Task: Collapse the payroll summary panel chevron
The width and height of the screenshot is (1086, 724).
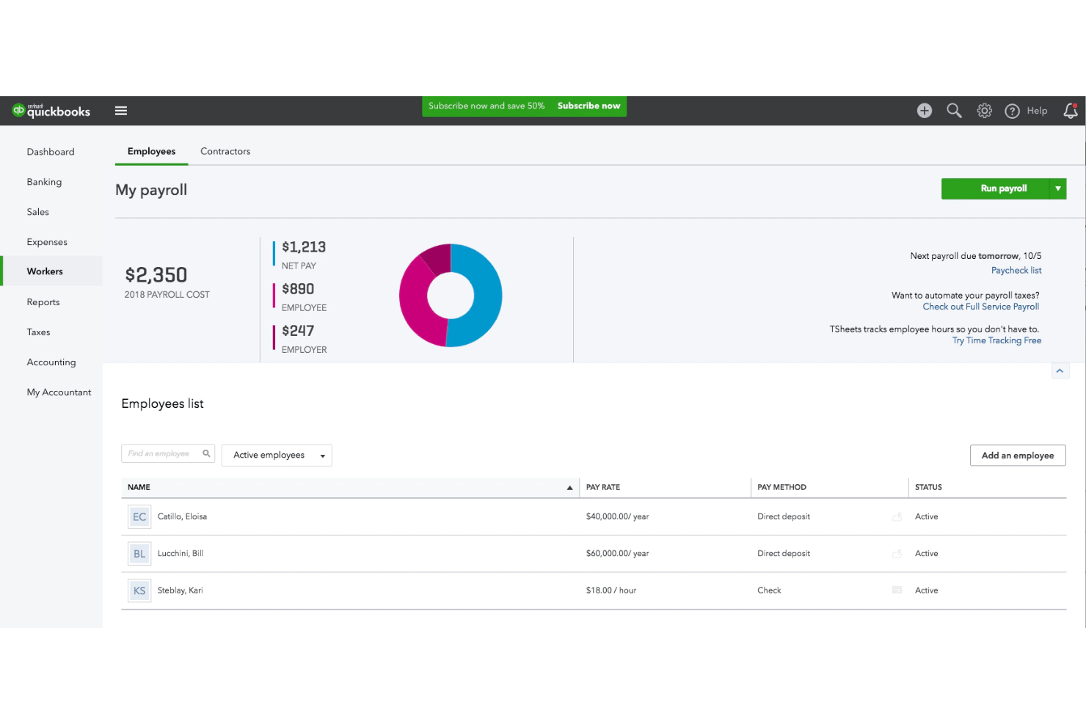Action: (1060, 371)
